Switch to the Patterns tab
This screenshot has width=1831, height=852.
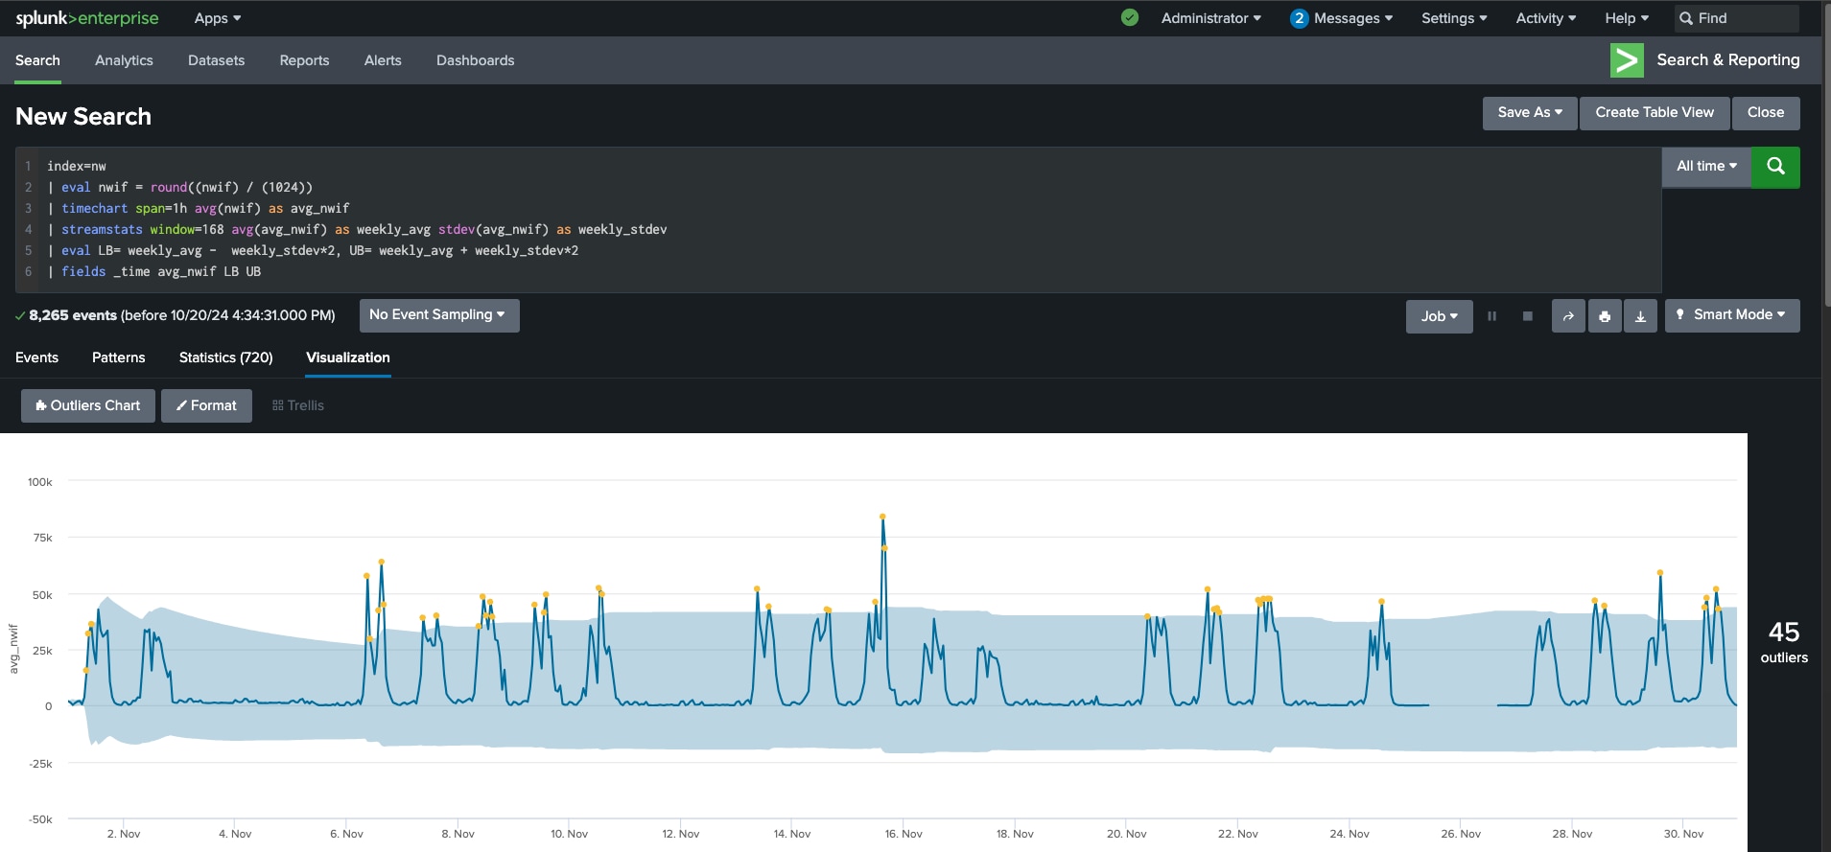click(x=118, y=357)
